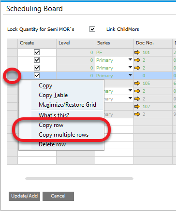176x211 pixels.
Task: Uncheck Create checkbox in the PF row
Action: 37,52
